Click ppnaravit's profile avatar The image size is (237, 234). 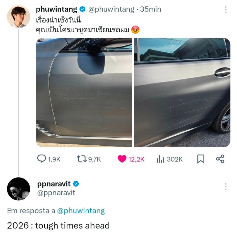coord(18,189)
